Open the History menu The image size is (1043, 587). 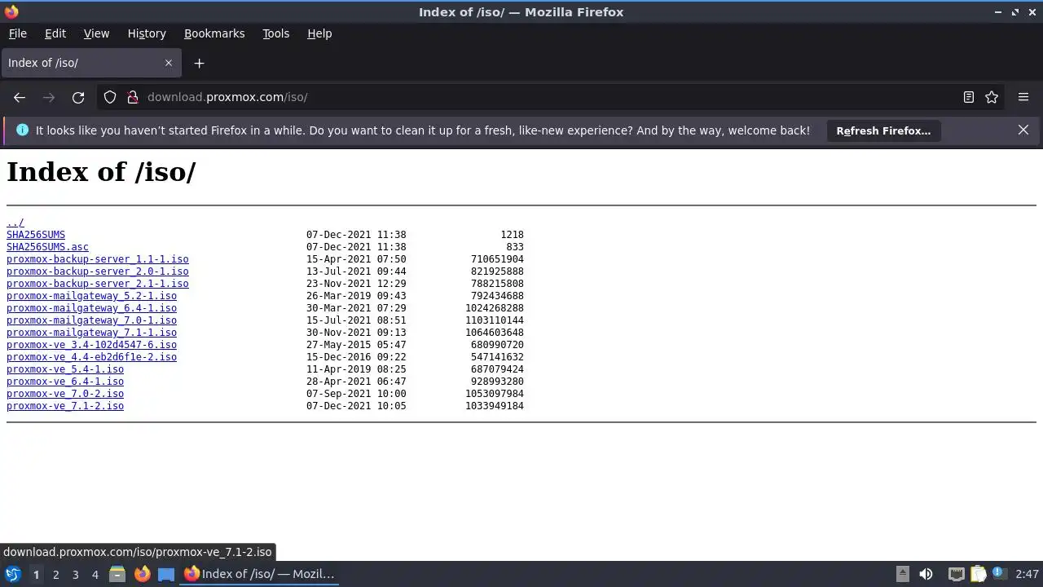(147, 33)
